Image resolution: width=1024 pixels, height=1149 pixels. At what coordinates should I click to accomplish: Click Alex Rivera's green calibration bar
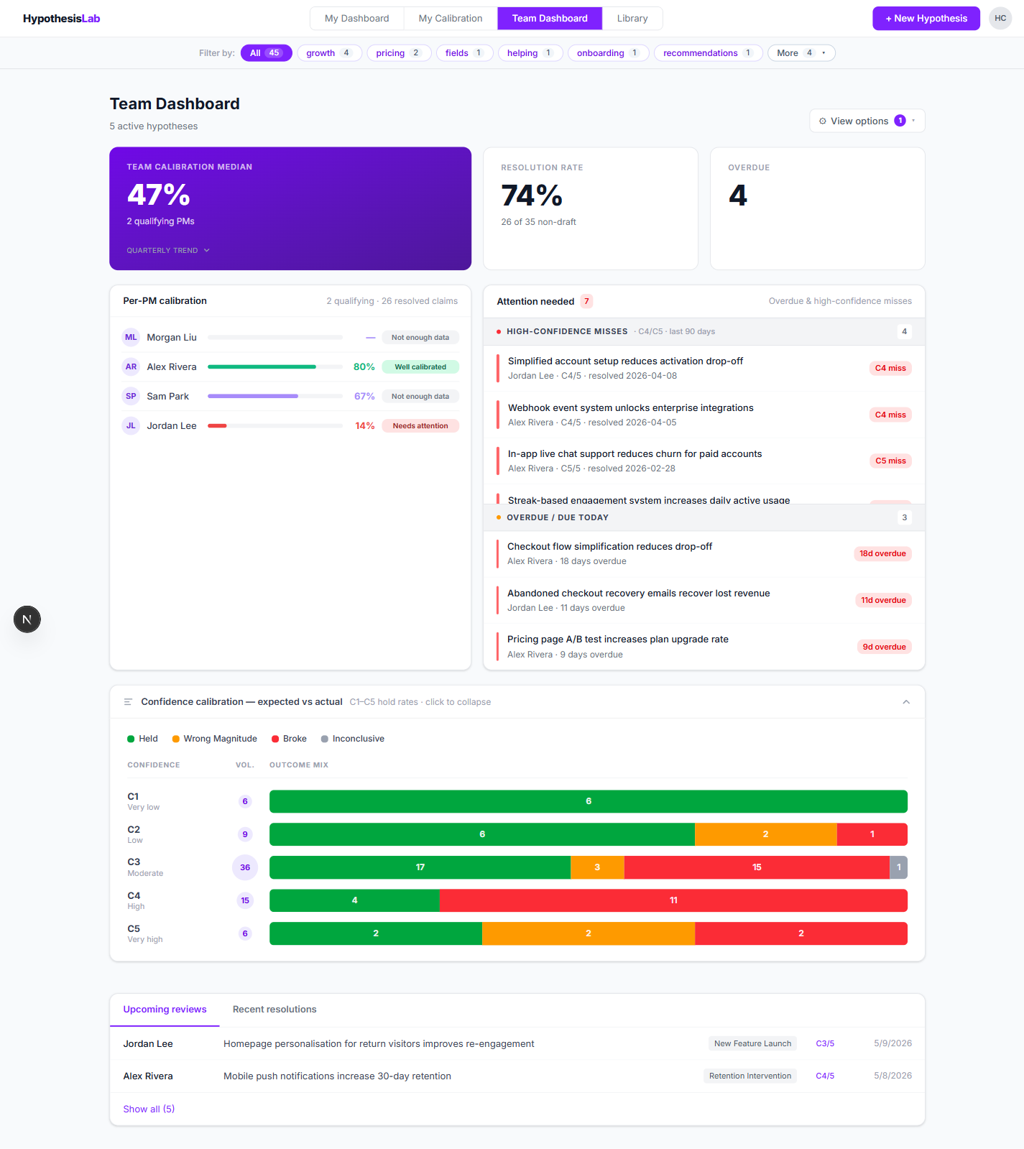tap(262, 366)
